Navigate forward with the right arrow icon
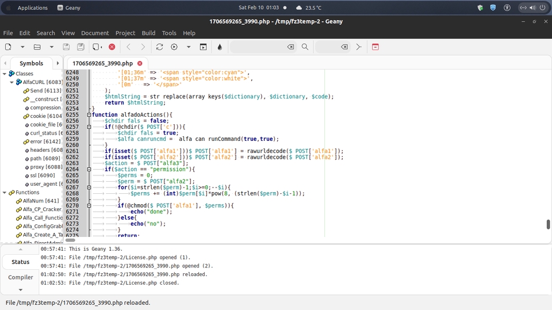The height and width of the screenshot is (310, 552). (x=143, y=47)
